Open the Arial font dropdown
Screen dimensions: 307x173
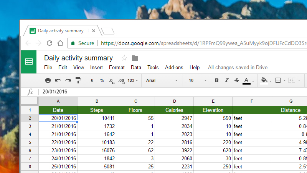(x=162, y=80)
